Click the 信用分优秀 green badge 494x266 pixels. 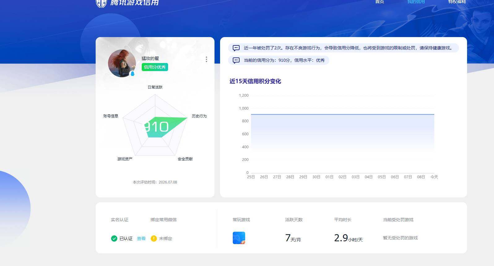pyautogui.click(x=155, y=67)
